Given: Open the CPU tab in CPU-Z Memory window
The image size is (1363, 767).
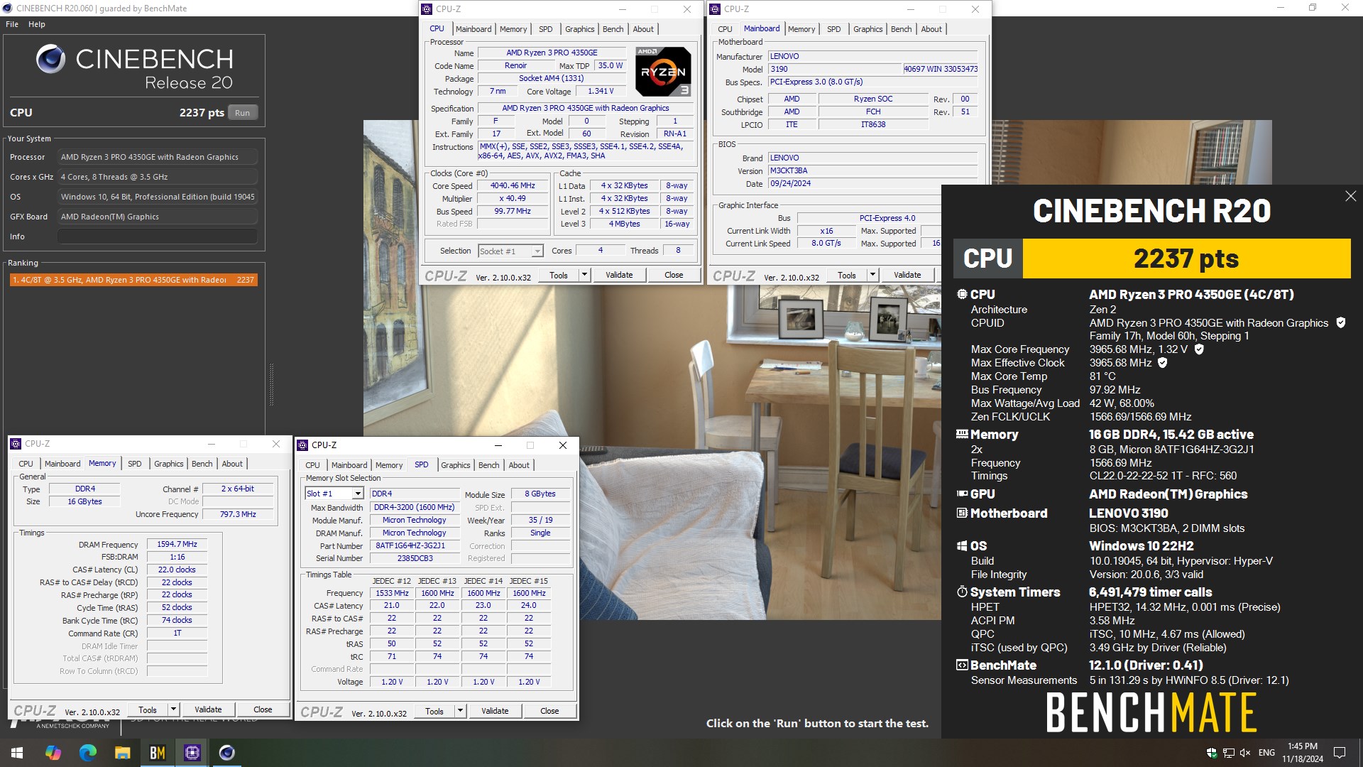Looking at the screenshot, I should (x=26, y=464).
